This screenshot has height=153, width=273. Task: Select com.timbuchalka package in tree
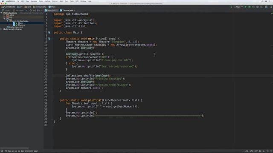pos(20,21)
